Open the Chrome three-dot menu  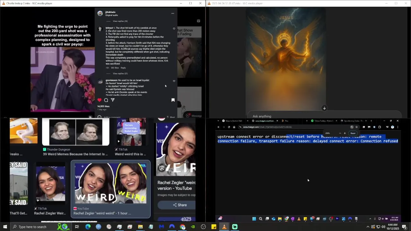coord(398,127)
